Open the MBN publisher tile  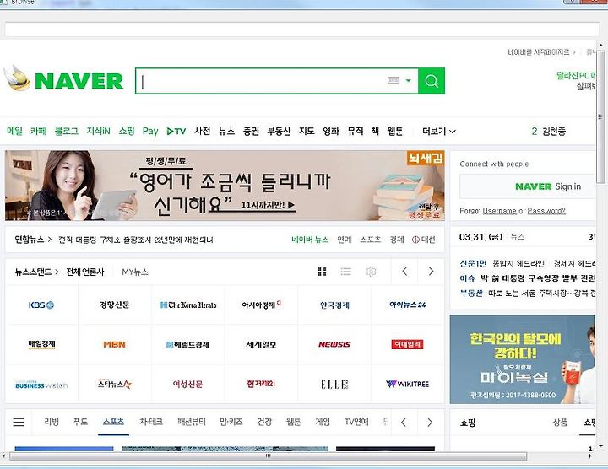coord(114,344)
